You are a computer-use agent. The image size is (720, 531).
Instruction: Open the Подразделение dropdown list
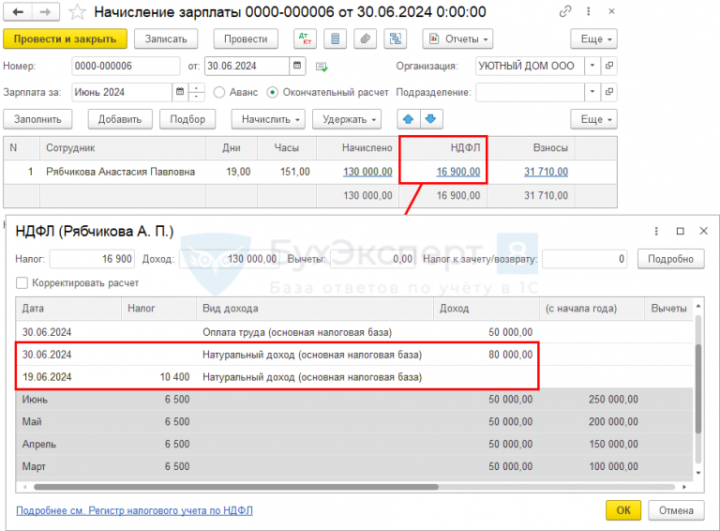tap(592, 92)
